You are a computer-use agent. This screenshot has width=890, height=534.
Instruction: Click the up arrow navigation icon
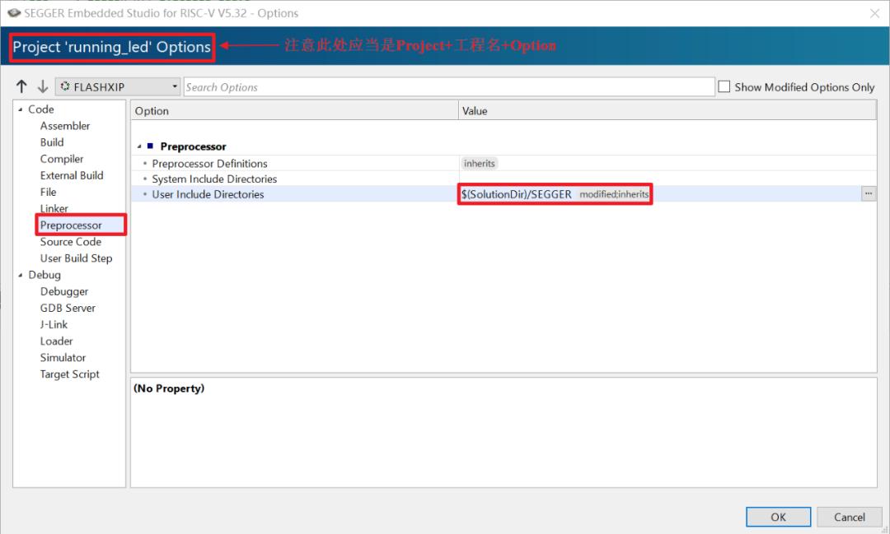pos(22,87)
